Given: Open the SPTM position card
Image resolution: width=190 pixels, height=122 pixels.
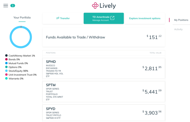Looking at the screenshot, I should (x=104, y=92).
